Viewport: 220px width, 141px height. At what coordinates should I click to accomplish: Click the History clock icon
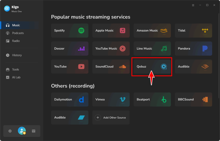tap(8, 55)
